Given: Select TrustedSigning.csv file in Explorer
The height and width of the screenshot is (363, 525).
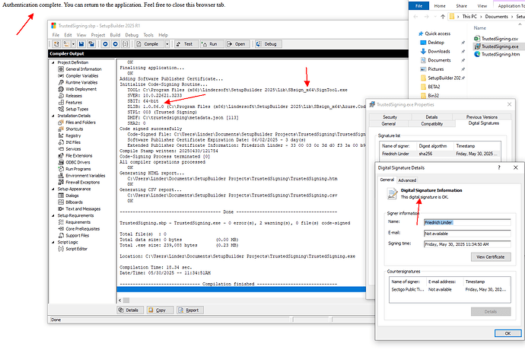Looking at the screenshot, I should tap(499, 38).
